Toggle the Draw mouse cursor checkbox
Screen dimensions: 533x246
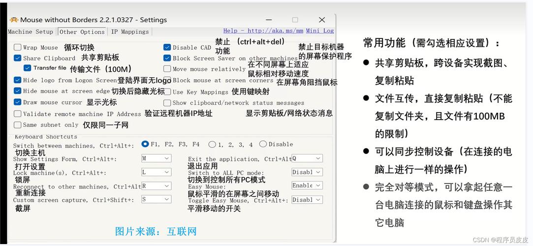pos(18,102)
